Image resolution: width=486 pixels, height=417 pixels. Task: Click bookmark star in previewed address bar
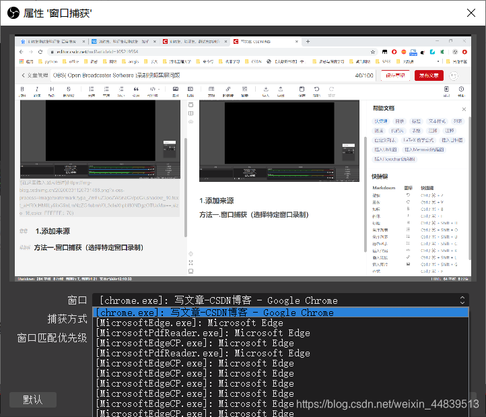point(373,52)
